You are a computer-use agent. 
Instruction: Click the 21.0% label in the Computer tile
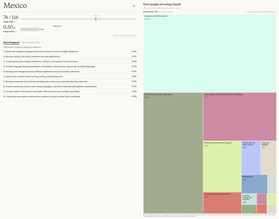pos(147,19)
